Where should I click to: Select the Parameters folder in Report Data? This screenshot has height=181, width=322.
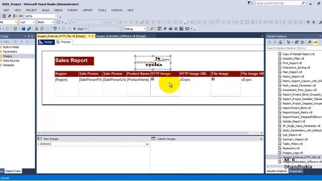point(10,51)
